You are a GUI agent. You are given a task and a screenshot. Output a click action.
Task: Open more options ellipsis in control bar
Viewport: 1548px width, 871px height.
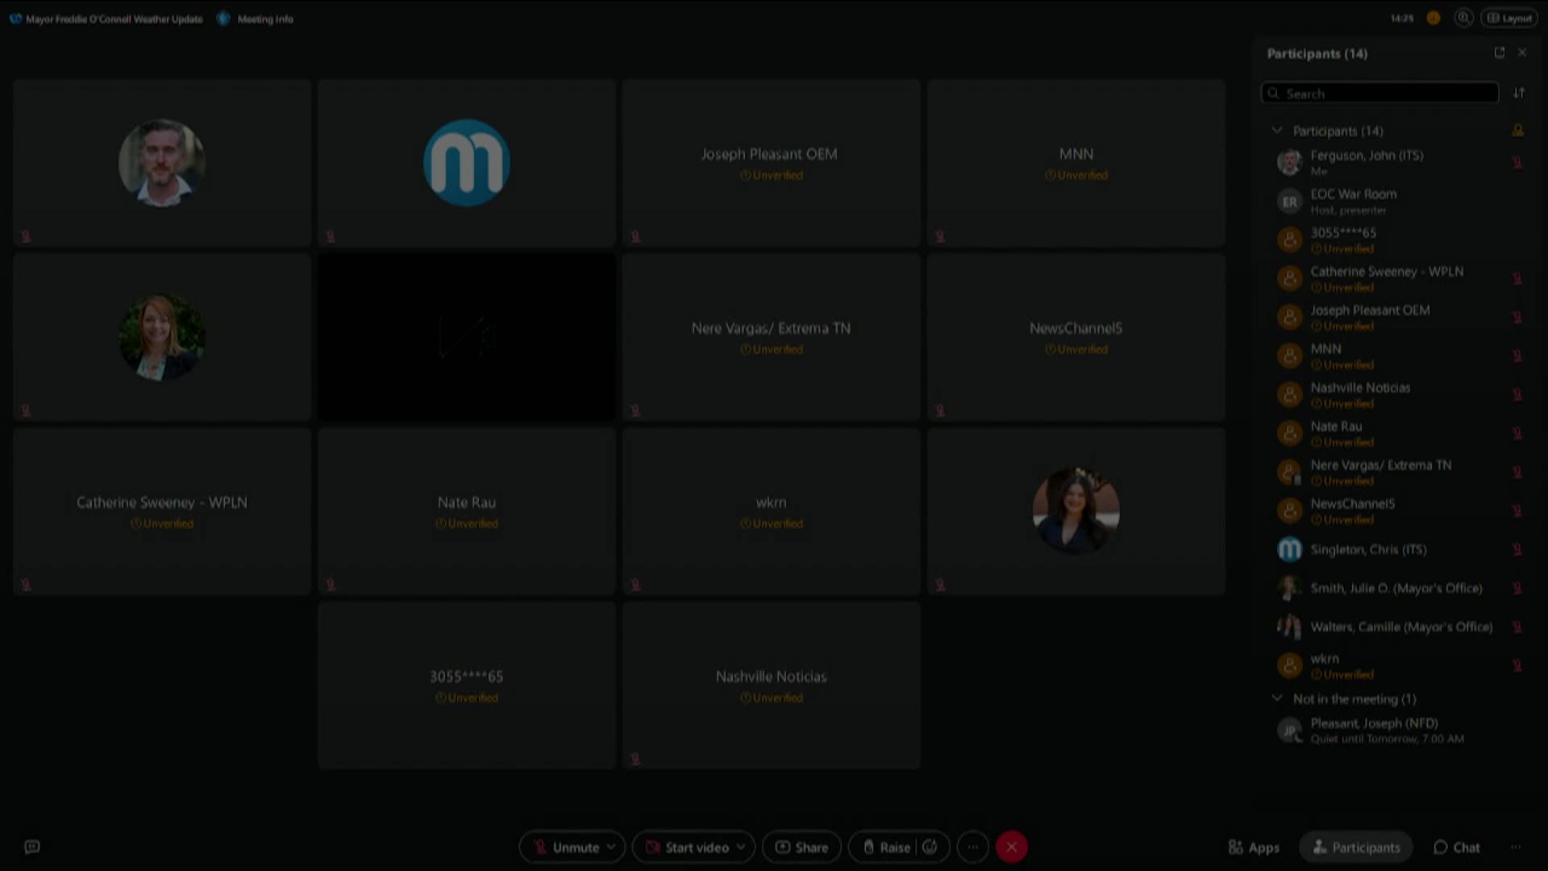click(x=973, y=847)
